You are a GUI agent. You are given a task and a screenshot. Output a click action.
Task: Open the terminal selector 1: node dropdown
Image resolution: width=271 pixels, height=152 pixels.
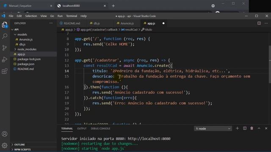point(213,128)
